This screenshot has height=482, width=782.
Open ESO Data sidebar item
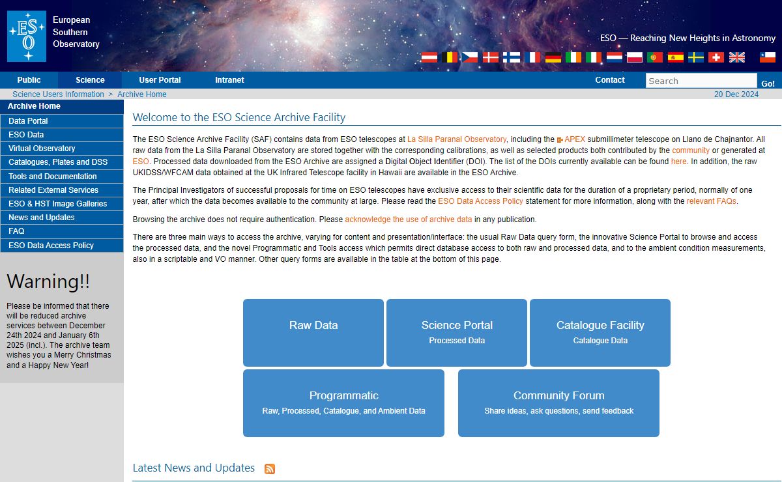pyautogui.click(x=62, y=135)
